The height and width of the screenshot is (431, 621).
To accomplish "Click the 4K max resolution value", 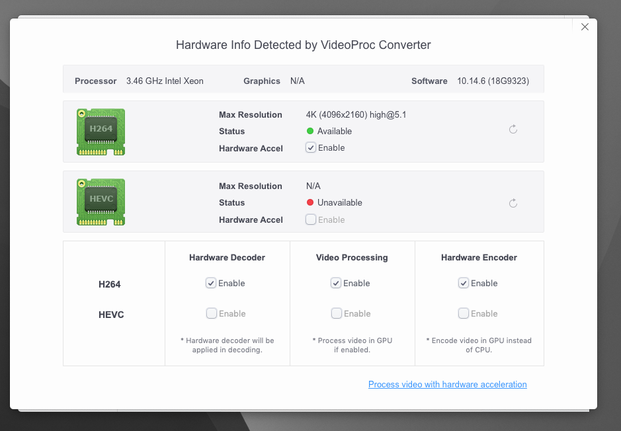I will [x=356, y=114].
